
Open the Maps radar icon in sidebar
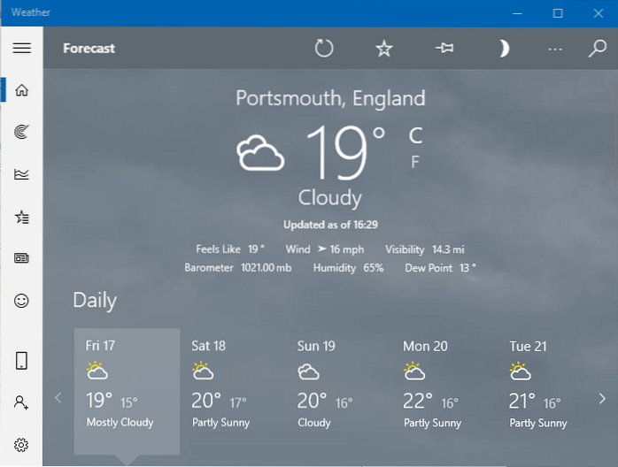[21, 132]
